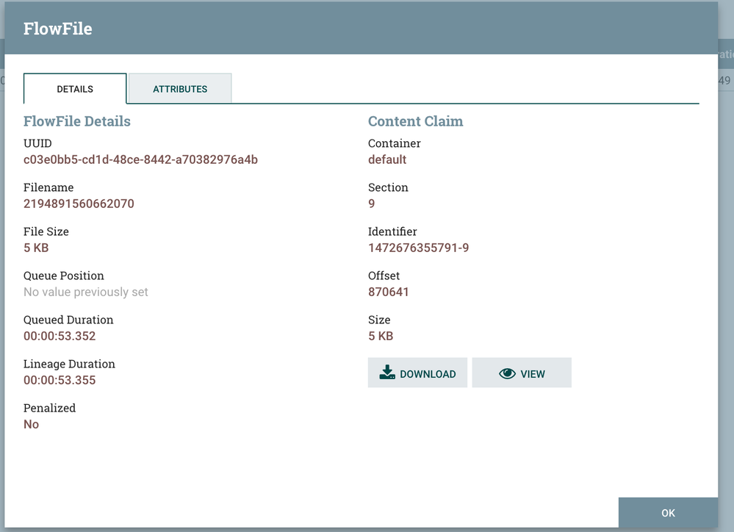
Task: Click Queued Duration value 00:00:53.352
Action: (60, 336)
